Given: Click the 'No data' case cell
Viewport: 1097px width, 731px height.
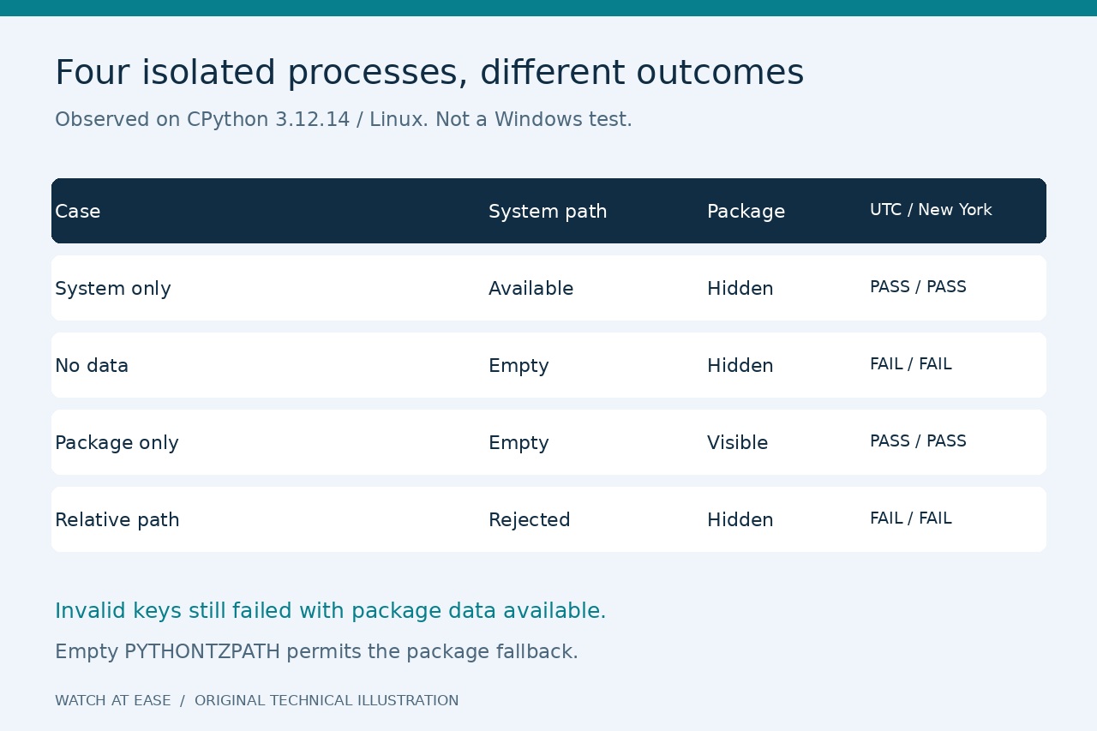Looking at the screenshot, I should click(92, 366).
